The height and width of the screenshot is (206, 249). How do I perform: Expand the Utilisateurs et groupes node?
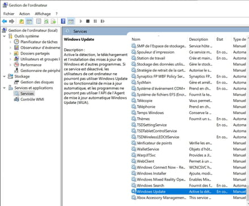(x=10, y=59)
